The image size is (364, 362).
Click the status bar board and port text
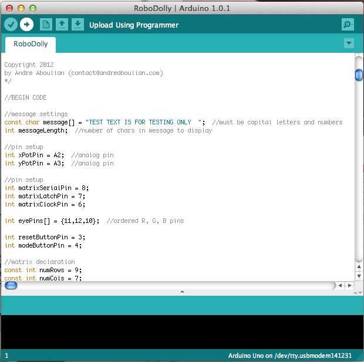coord(289,356)
